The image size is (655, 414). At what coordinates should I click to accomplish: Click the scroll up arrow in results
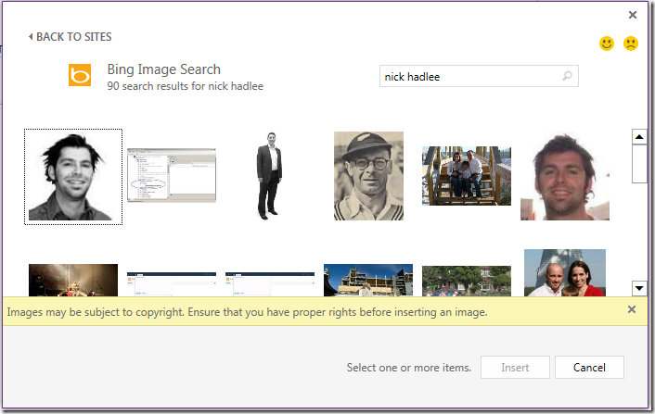[x=638, y=137]
